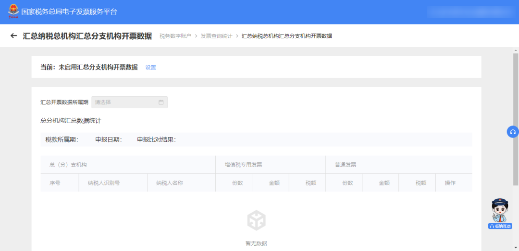Click the scrollbar down arrow
The image size is (519, 251).
click(x=516, y=247)
